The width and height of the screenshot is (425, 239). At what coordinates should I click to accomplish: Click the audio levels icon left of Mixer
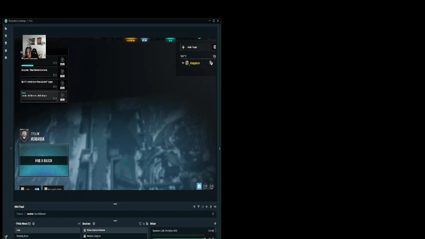coord(144,224)
